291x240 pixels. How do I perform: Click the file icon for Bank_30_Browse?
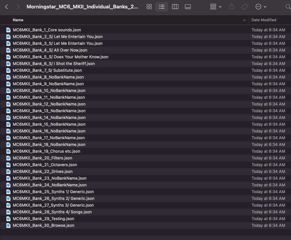(x=8, y=226)
